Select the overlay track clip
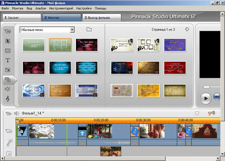Image resolution: width=225 pixels, height=161 pixels. 111,151
